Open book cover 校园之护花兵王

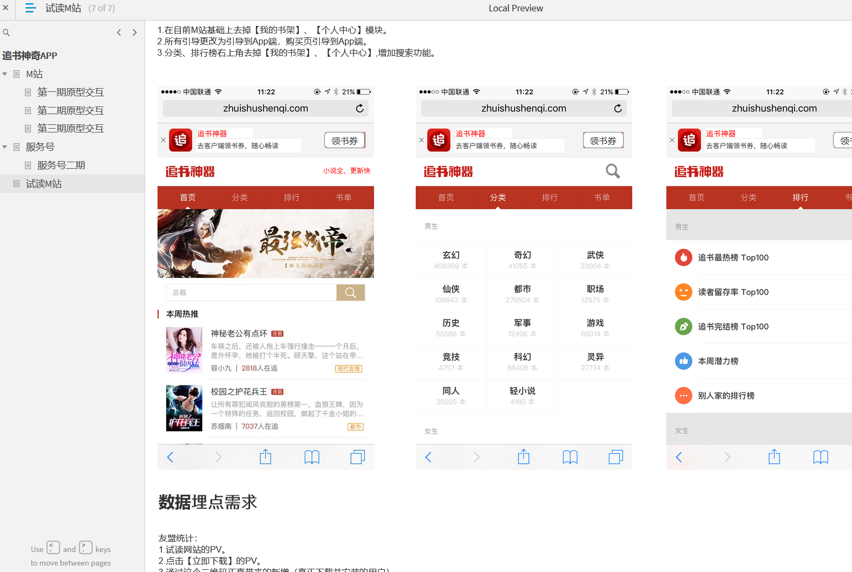(184, 408)
